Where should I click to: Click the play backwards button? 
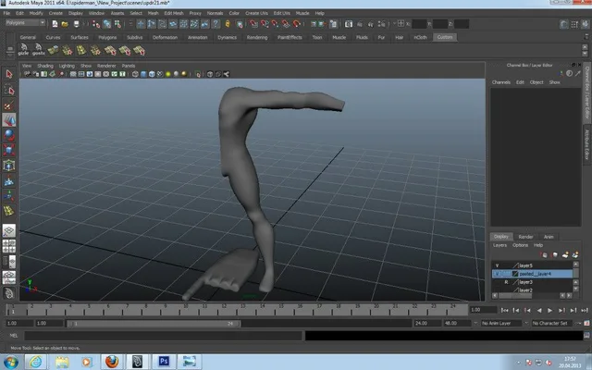pyautogui.click(x=539, y=311)
